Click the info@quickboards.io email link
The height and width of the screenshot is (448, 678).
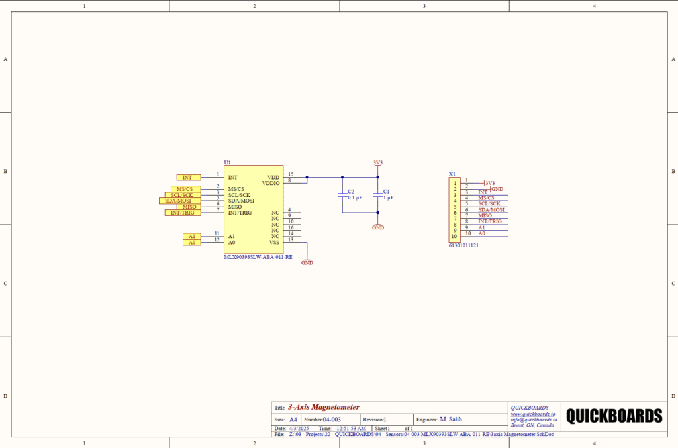click(x=534, y=420)
